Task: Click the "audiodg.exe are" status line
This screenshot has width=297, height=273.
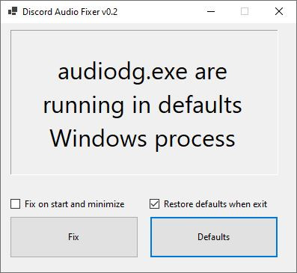Action: pos(142,73)
